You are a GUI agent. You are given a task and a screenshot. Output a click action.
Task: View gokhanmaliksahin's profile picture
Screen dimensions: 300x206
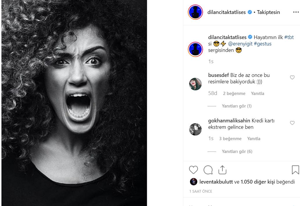tap(196, 129)
